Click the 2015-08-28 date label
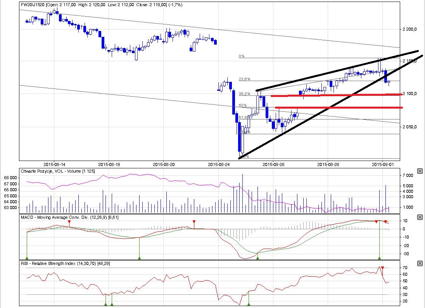 coord(328,164)
